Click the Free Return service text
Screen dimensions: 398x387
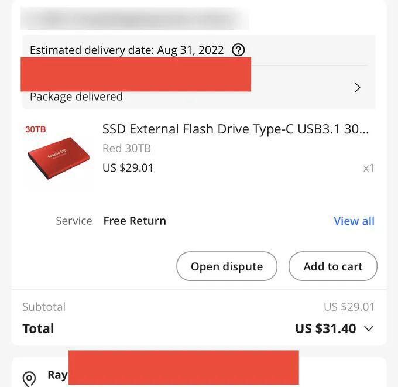(x=135, y=221)
